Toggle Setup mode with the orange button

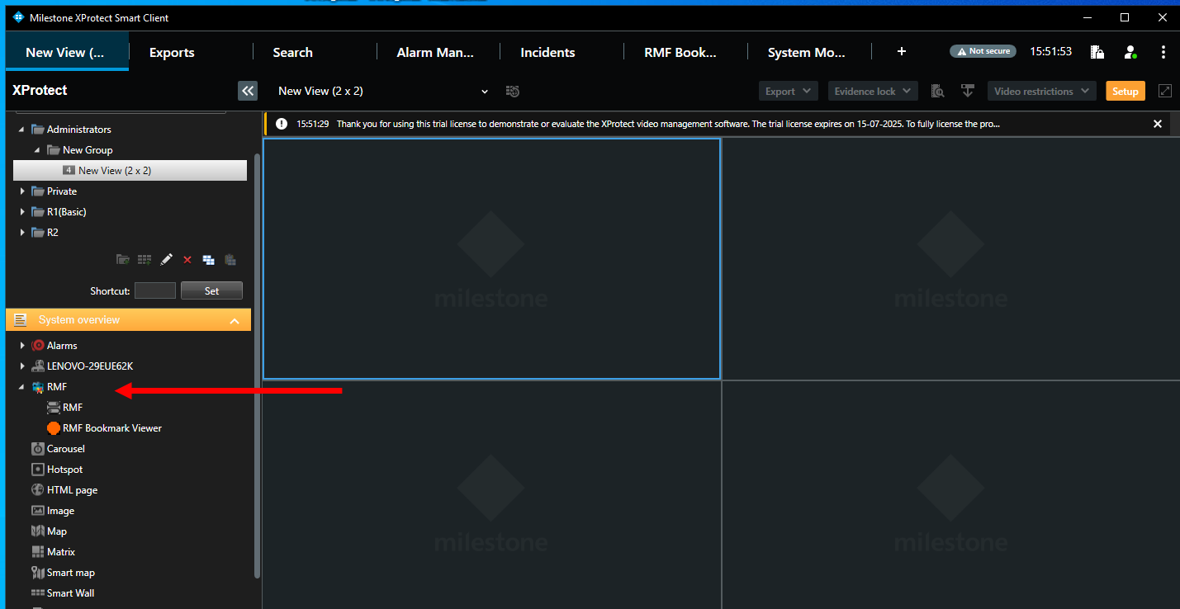(x=1125, y=91)
